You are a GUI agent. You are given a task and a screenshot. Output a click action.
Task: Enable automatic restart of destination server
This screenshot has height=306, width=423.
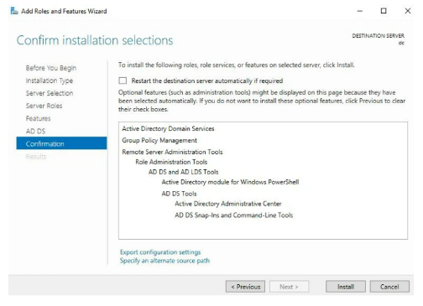click(x=123, y=80)
